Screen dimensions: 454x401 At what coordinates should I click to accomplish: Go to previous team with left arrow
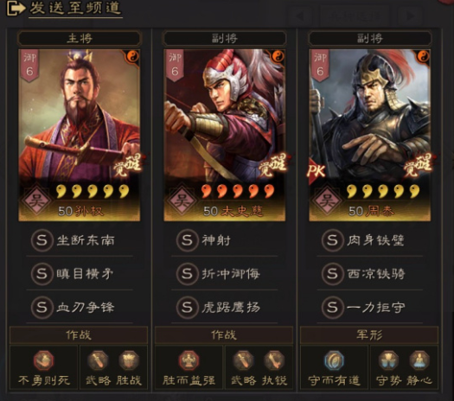(x=300, y=16)
